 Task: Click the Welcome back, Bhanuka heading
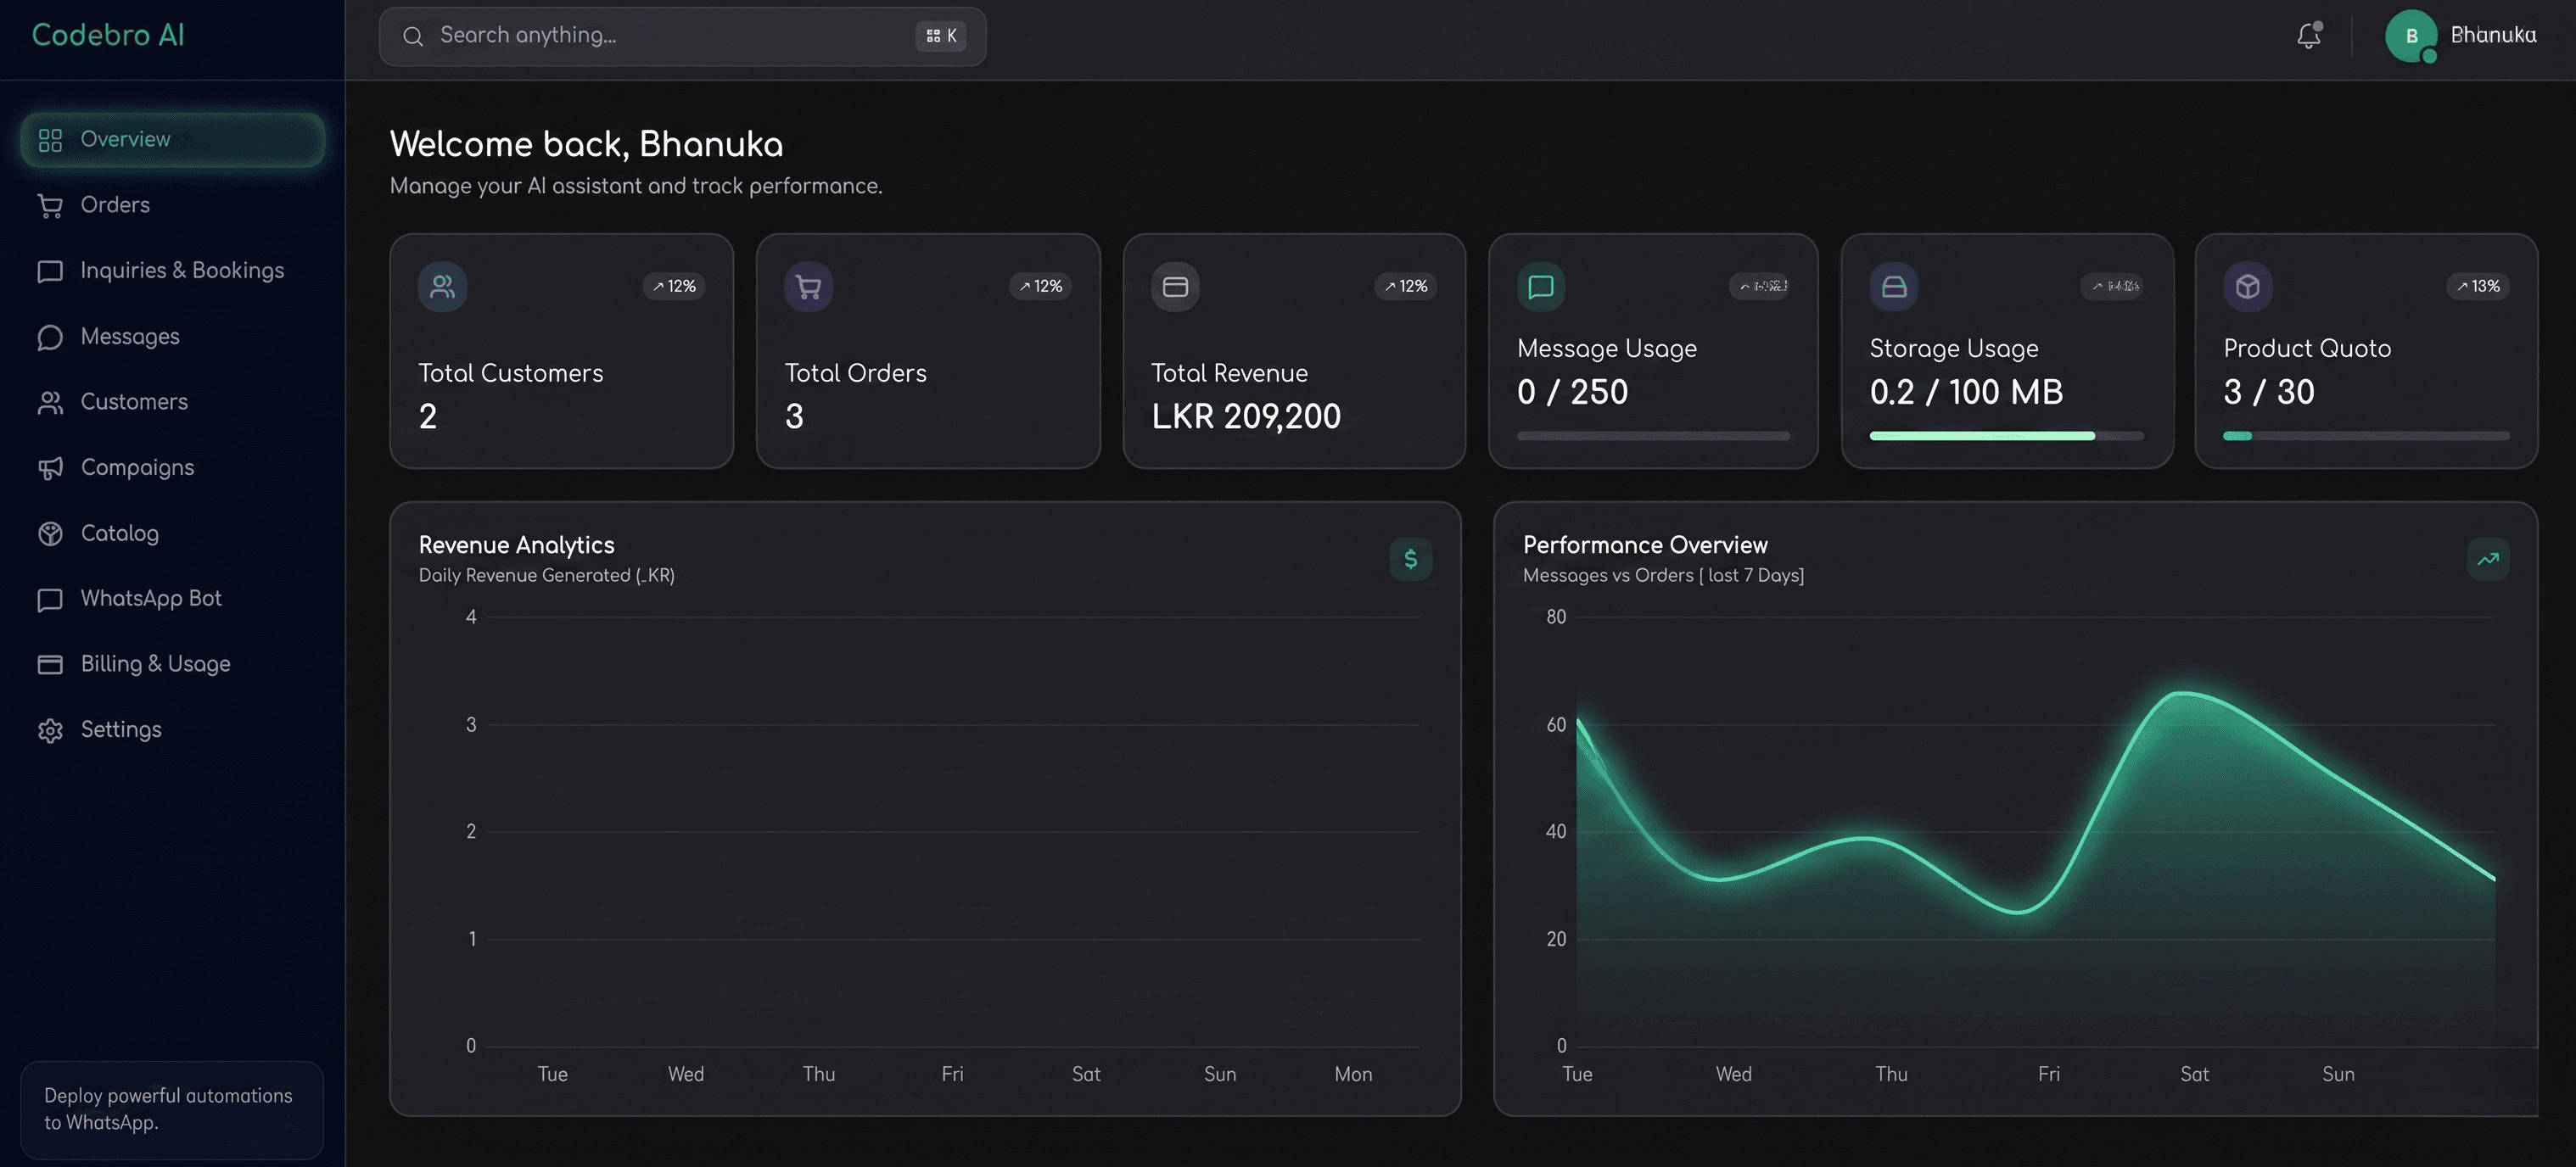pos(586,145)
